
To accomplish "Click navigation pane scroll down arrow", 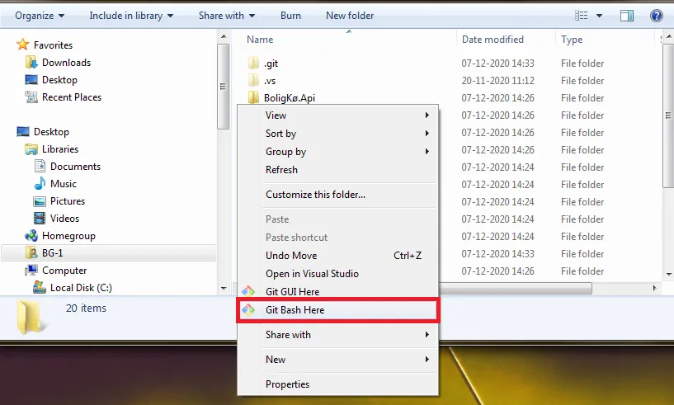I will (224, 288).
